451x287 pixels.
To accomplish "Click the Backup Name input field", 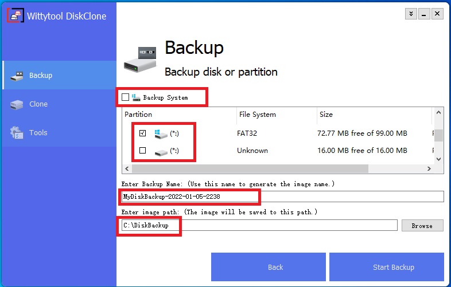I will pyautogui.click(x=282, y=196).
